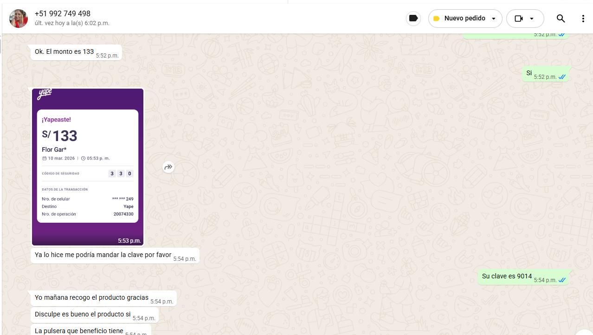
Task: Forward the Yape receipt image
Action: [x=168, y=167]
